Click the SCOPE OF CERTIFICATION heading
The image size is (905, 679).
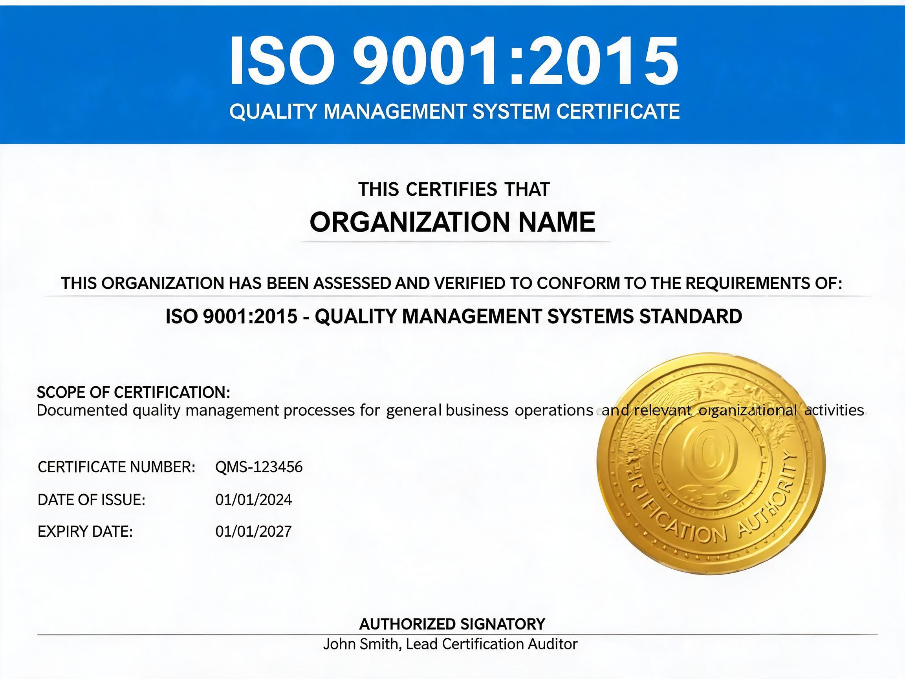coord(134,392)
